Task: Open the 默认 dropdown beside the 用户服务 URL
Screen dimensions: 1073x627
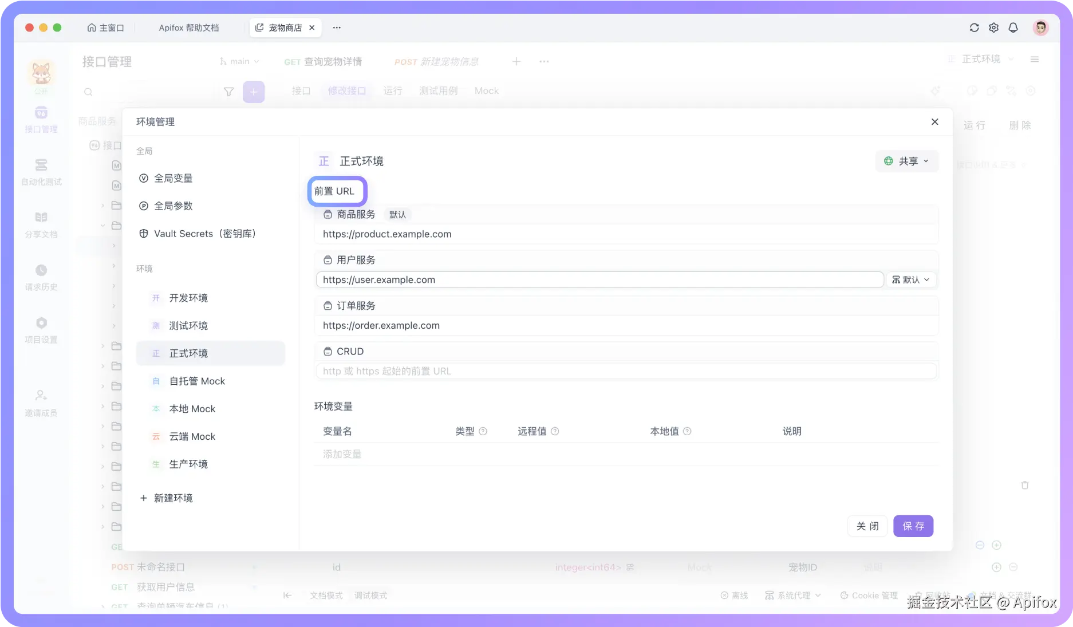Action: tap(911, 279)
